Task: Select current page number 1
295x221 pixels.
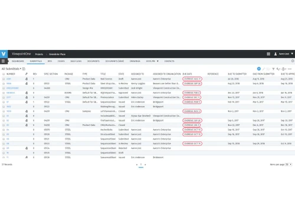Action: click(x=141, y=164)
